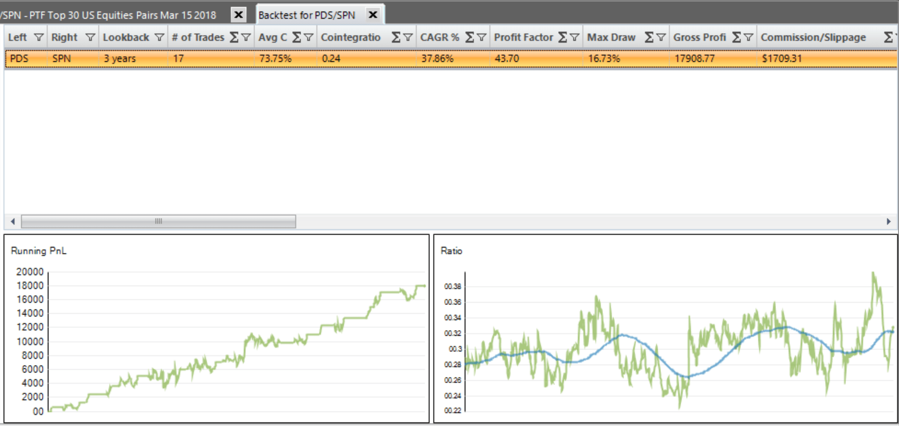Viewport: 899px width, 426px height.
Task: Switch to Backtest for PDS/SPN tab
Action: [x=306, y=15]
